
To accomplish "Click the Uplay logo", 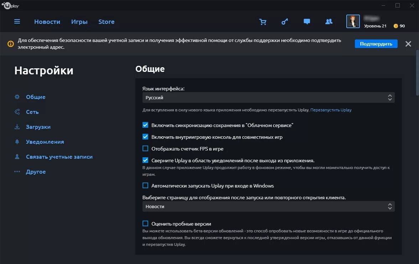I will click(10, 5).
